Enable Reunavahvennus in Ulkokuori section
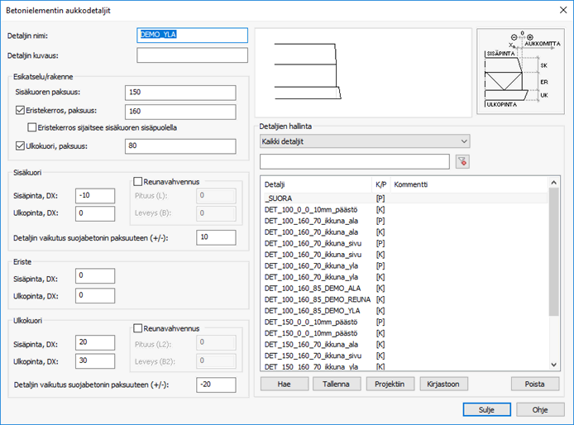The height and width of the screenshot is (425, 574). 138,327
